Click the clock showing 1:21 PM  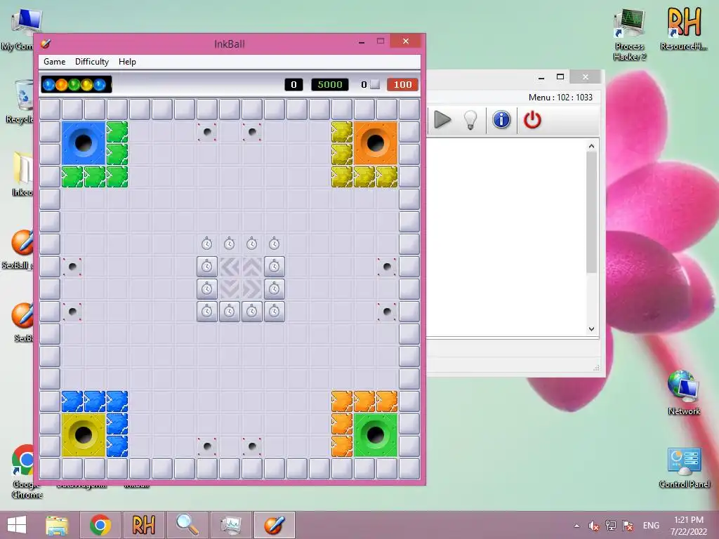click(x=688, y=526)
